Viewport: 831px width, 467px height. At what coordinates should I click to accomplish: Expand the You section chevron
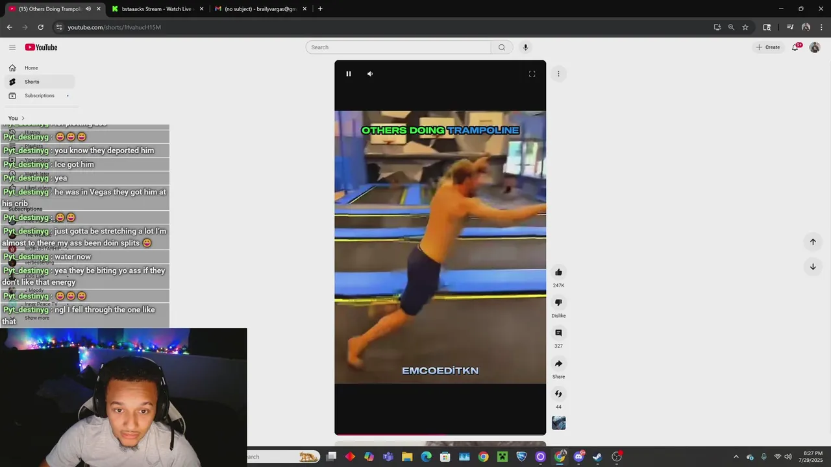coord(23,118)
